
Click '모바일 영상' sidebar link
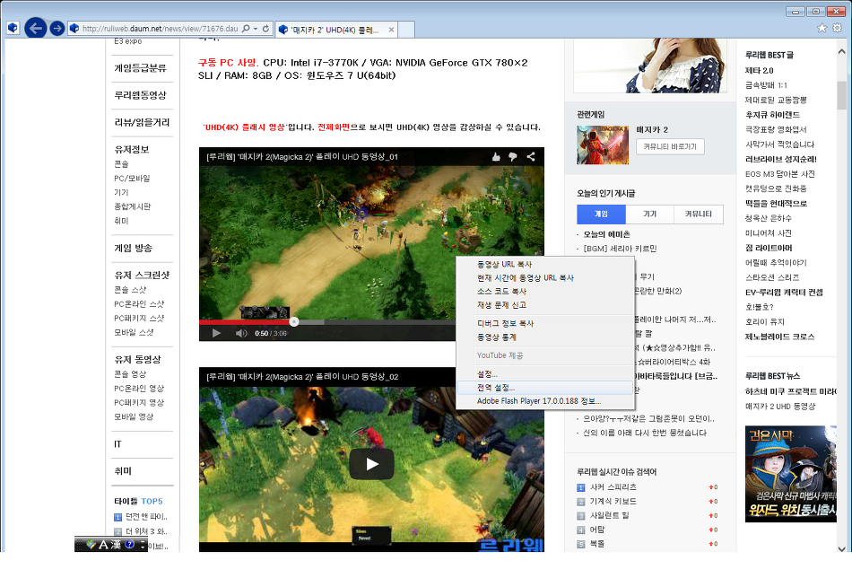[x=134, y=416]
